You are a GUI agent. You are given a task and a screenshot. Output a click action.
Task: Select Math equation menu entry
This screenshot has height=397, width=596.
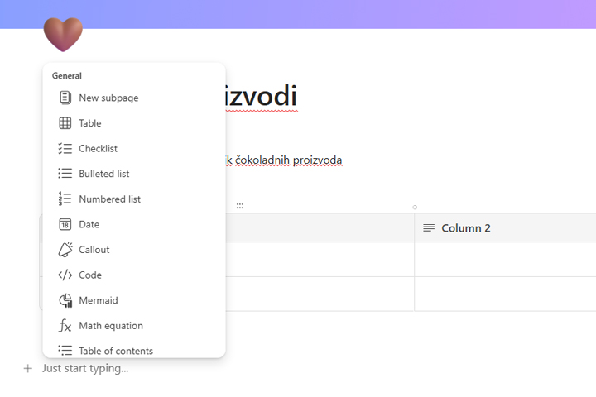pos(111,326)
